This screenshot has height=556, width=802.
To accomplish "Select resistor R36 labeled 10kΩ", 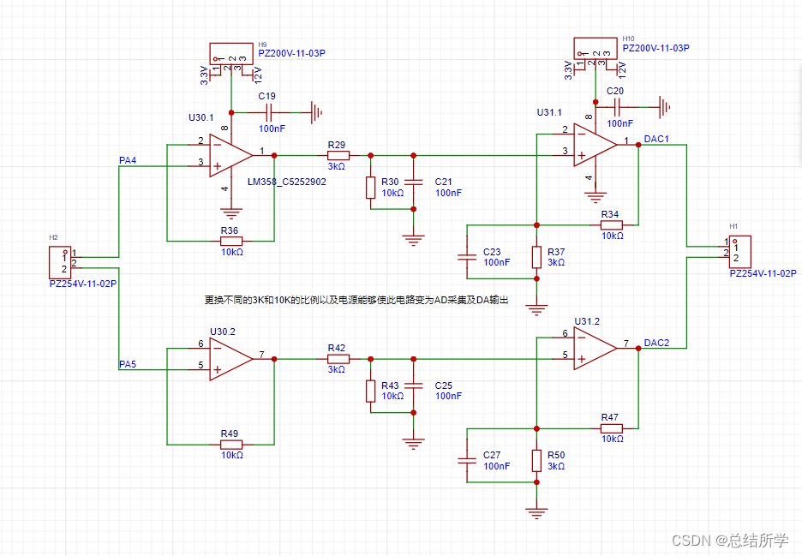I will click(230, 240).
